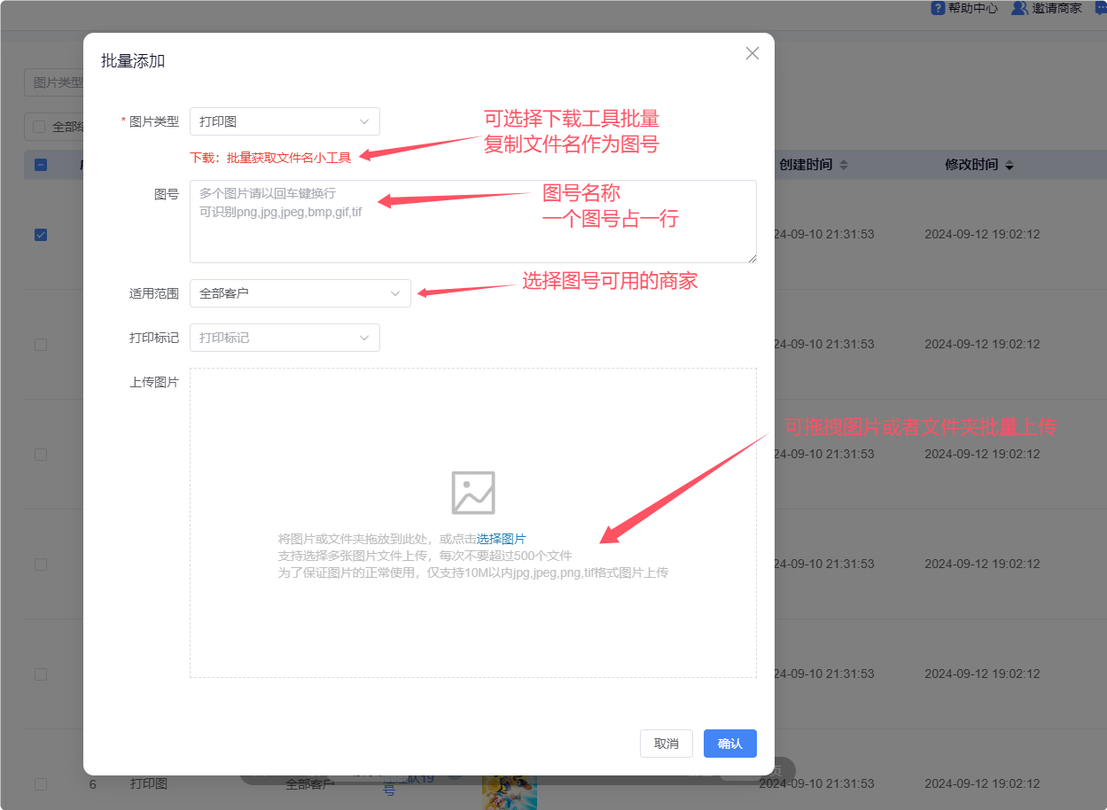Expand the 适用范围 dropdown showing 全部客户

tap(300, 293)
